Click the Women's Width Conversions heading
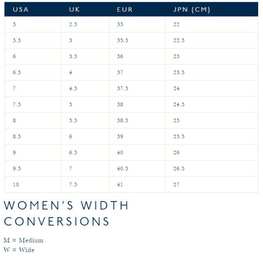Screen dimensions: 263x260 tap(66, 213)
